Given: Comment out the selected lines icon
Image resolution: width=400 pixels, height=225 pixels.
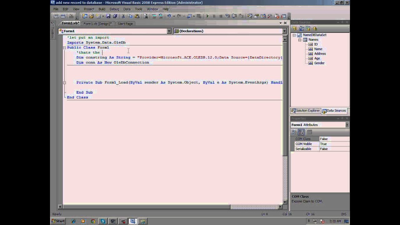Looking at the screenshot, I should coord(154,16).
